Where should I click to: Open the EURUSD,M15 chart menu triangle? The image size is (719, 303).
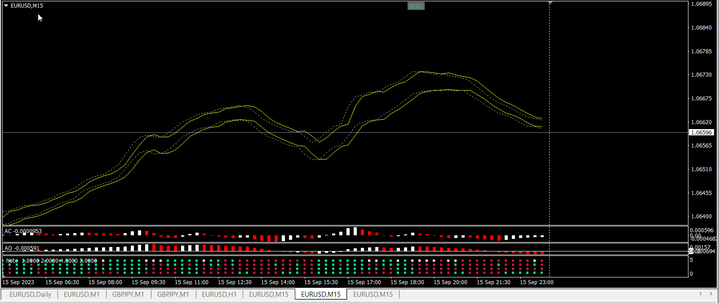[x=6, y=6]
